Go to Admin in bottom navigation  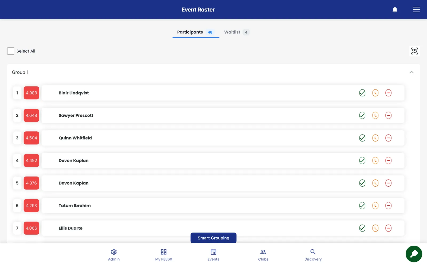(114, 255)
